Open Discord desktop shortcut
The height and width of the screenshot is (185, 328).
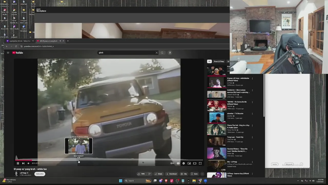tap(14, 3)
